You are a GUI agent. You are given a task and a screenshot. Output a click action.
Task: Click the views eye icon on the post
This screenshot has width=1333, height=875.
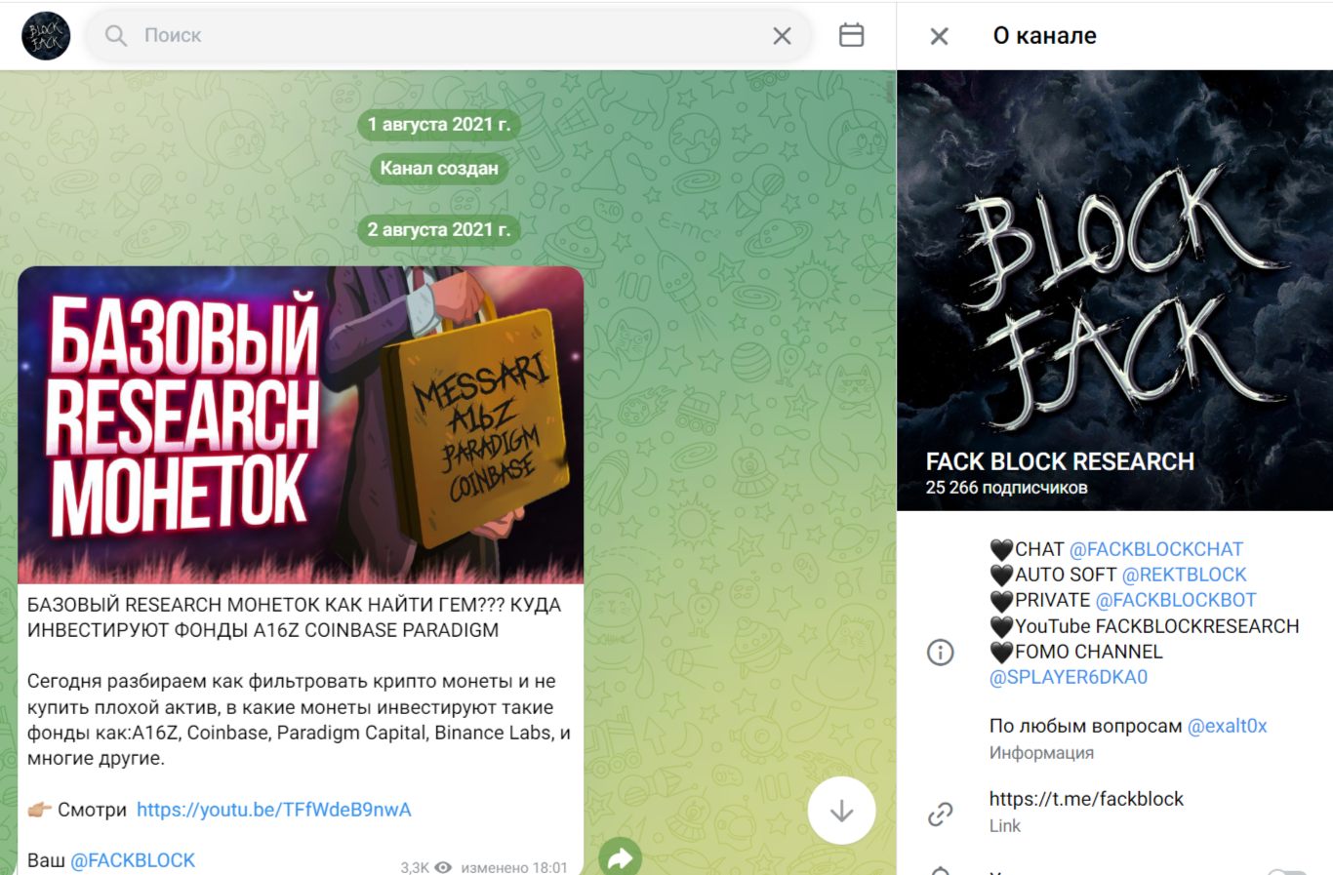coord(443,867)
